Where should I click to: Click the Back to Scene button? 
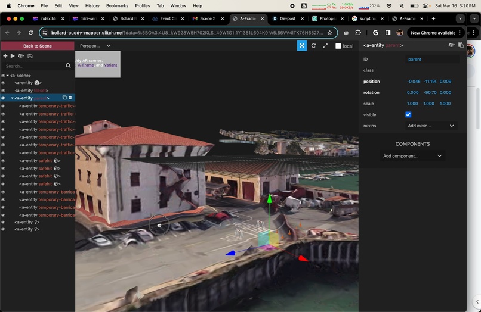[x=38, y=46]
